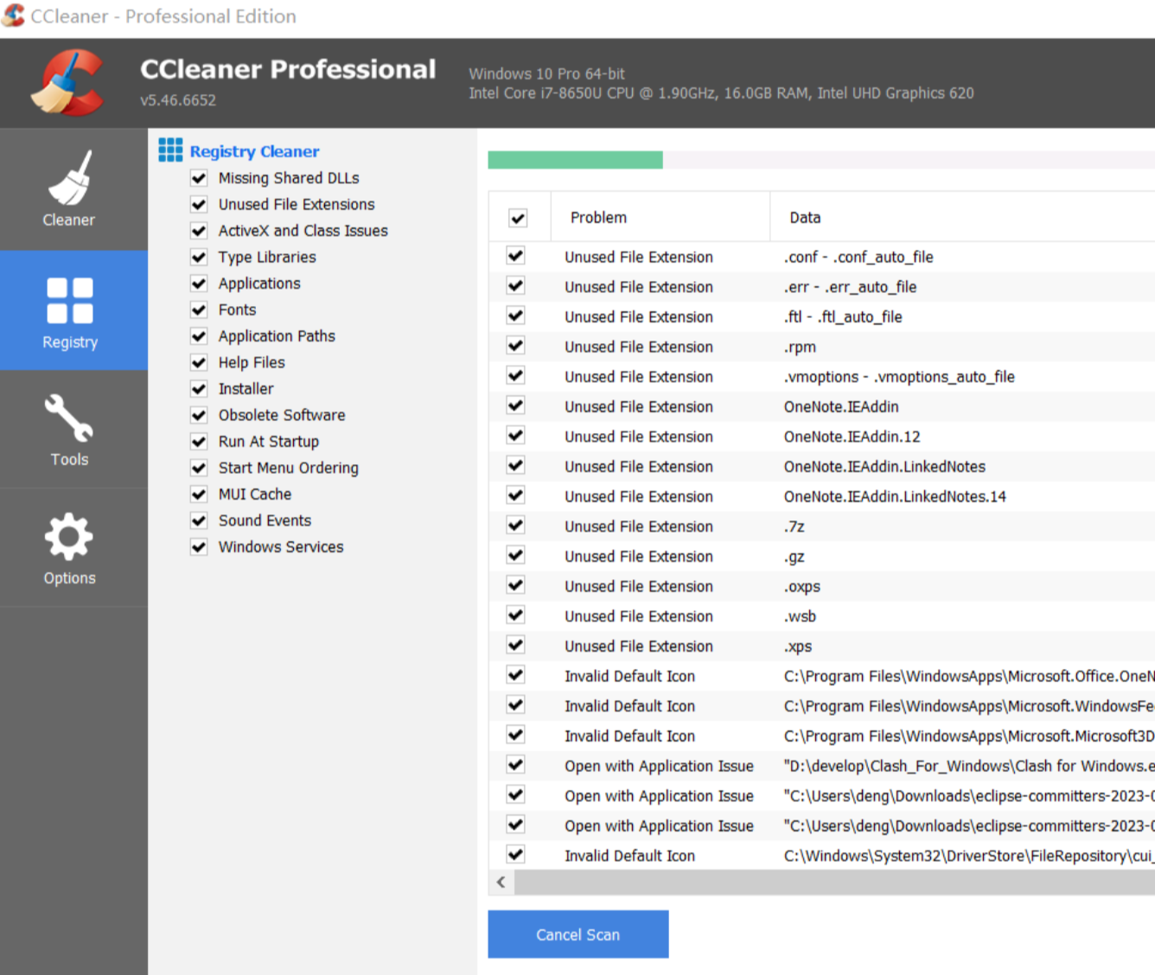Uncheck the .rpm result row

pyautogui.click(x=516, y=346)
